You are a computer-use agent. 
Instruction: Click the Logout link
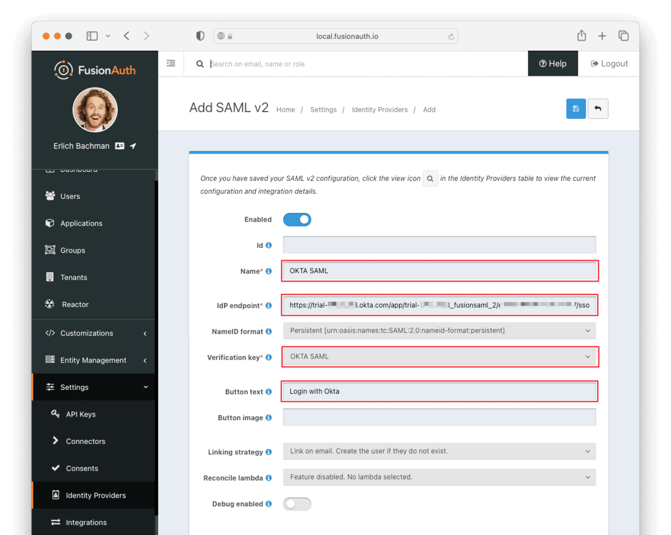tap(609, 63)
